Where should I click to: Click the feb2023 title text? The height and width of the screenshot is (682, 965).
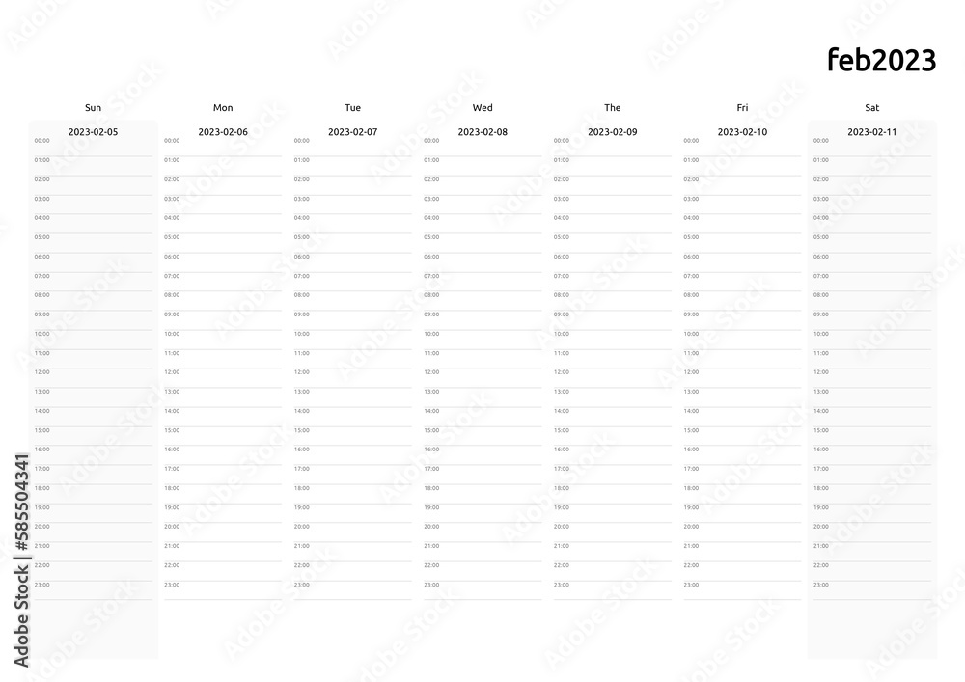coord(881,60)
